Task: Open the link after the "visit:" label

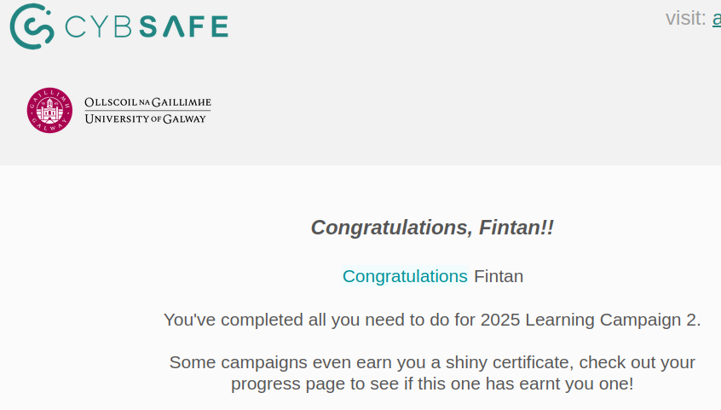Action: click(716, 18)
